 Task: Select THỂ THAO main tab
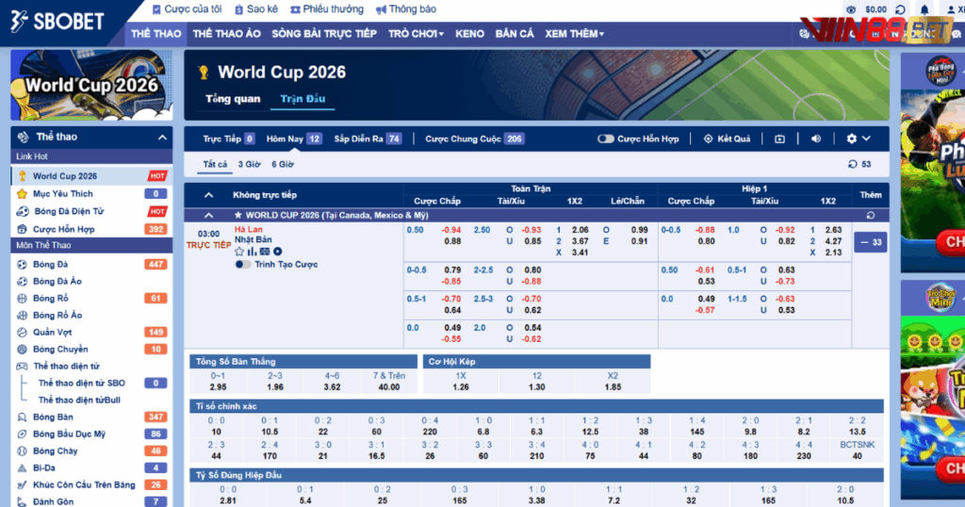tap(155, 34)
